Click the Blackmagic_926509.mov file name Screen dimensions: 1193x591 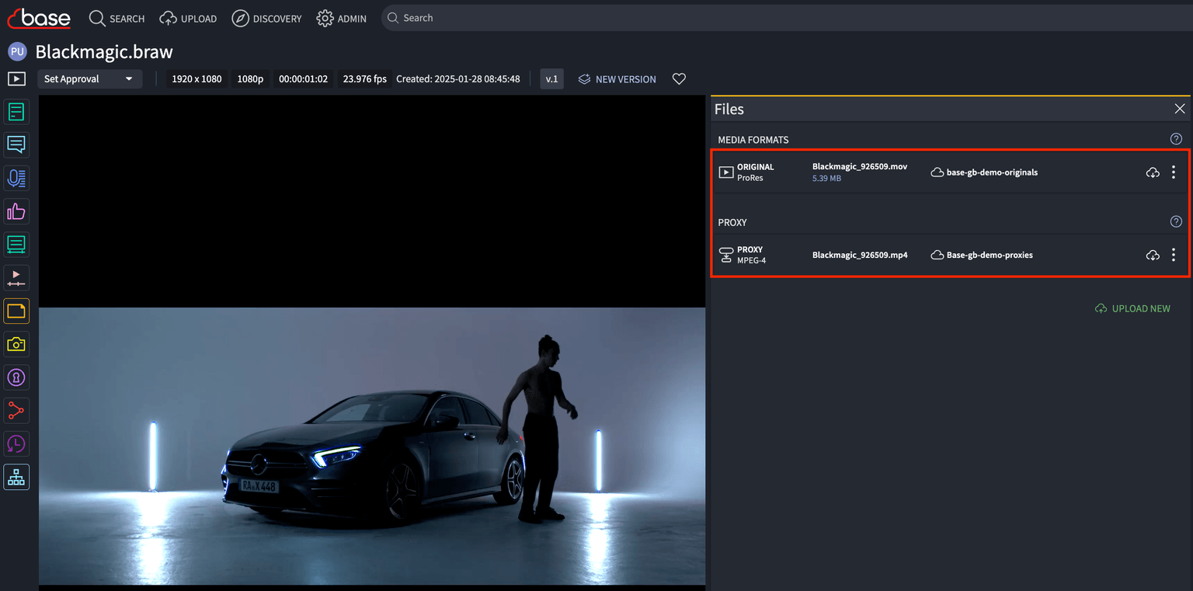click(x=860, y=167)
